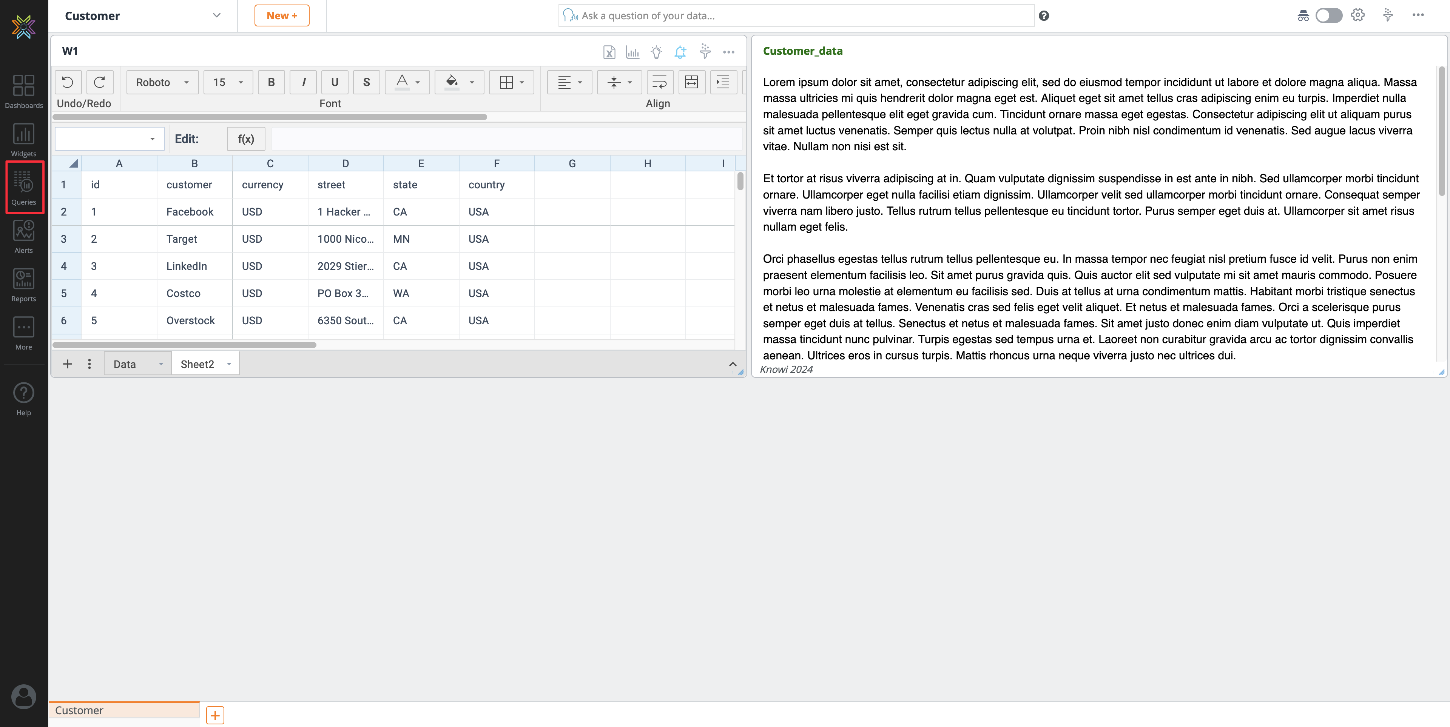Click the Ask a question search field
1450x727 pixels.
[x=796, y=16]
